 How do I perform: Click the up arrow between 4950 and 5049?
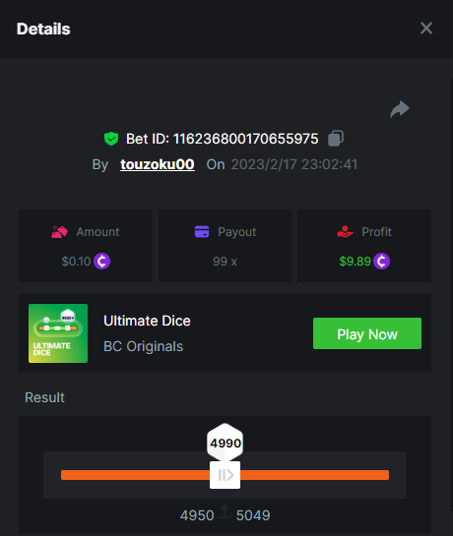tap(225, 510)
